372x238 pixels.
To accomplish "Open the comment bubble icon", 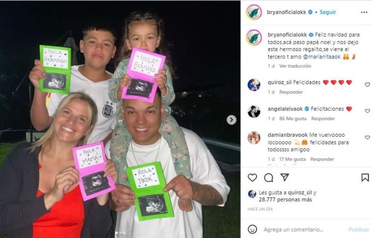I will (268, 178).
